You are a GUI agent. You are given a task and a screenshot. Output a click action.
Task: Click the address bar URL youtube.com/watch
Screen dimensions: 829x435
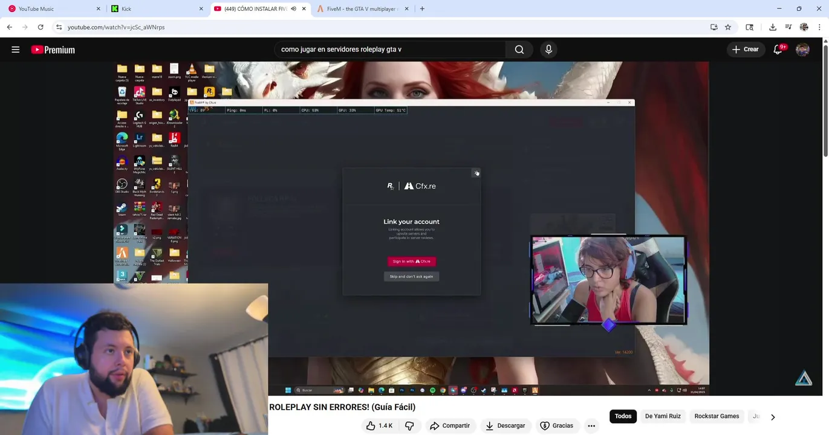116,27
